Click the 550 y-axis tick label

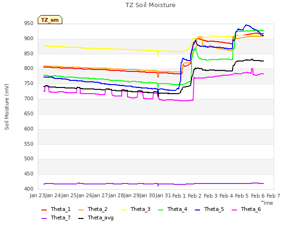coord(29,144)
